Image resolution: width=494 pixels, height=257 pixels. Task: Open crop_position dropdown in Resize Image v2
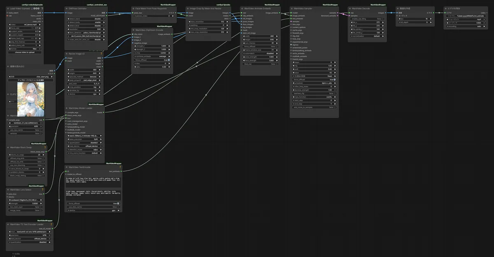tap(84, 87)
